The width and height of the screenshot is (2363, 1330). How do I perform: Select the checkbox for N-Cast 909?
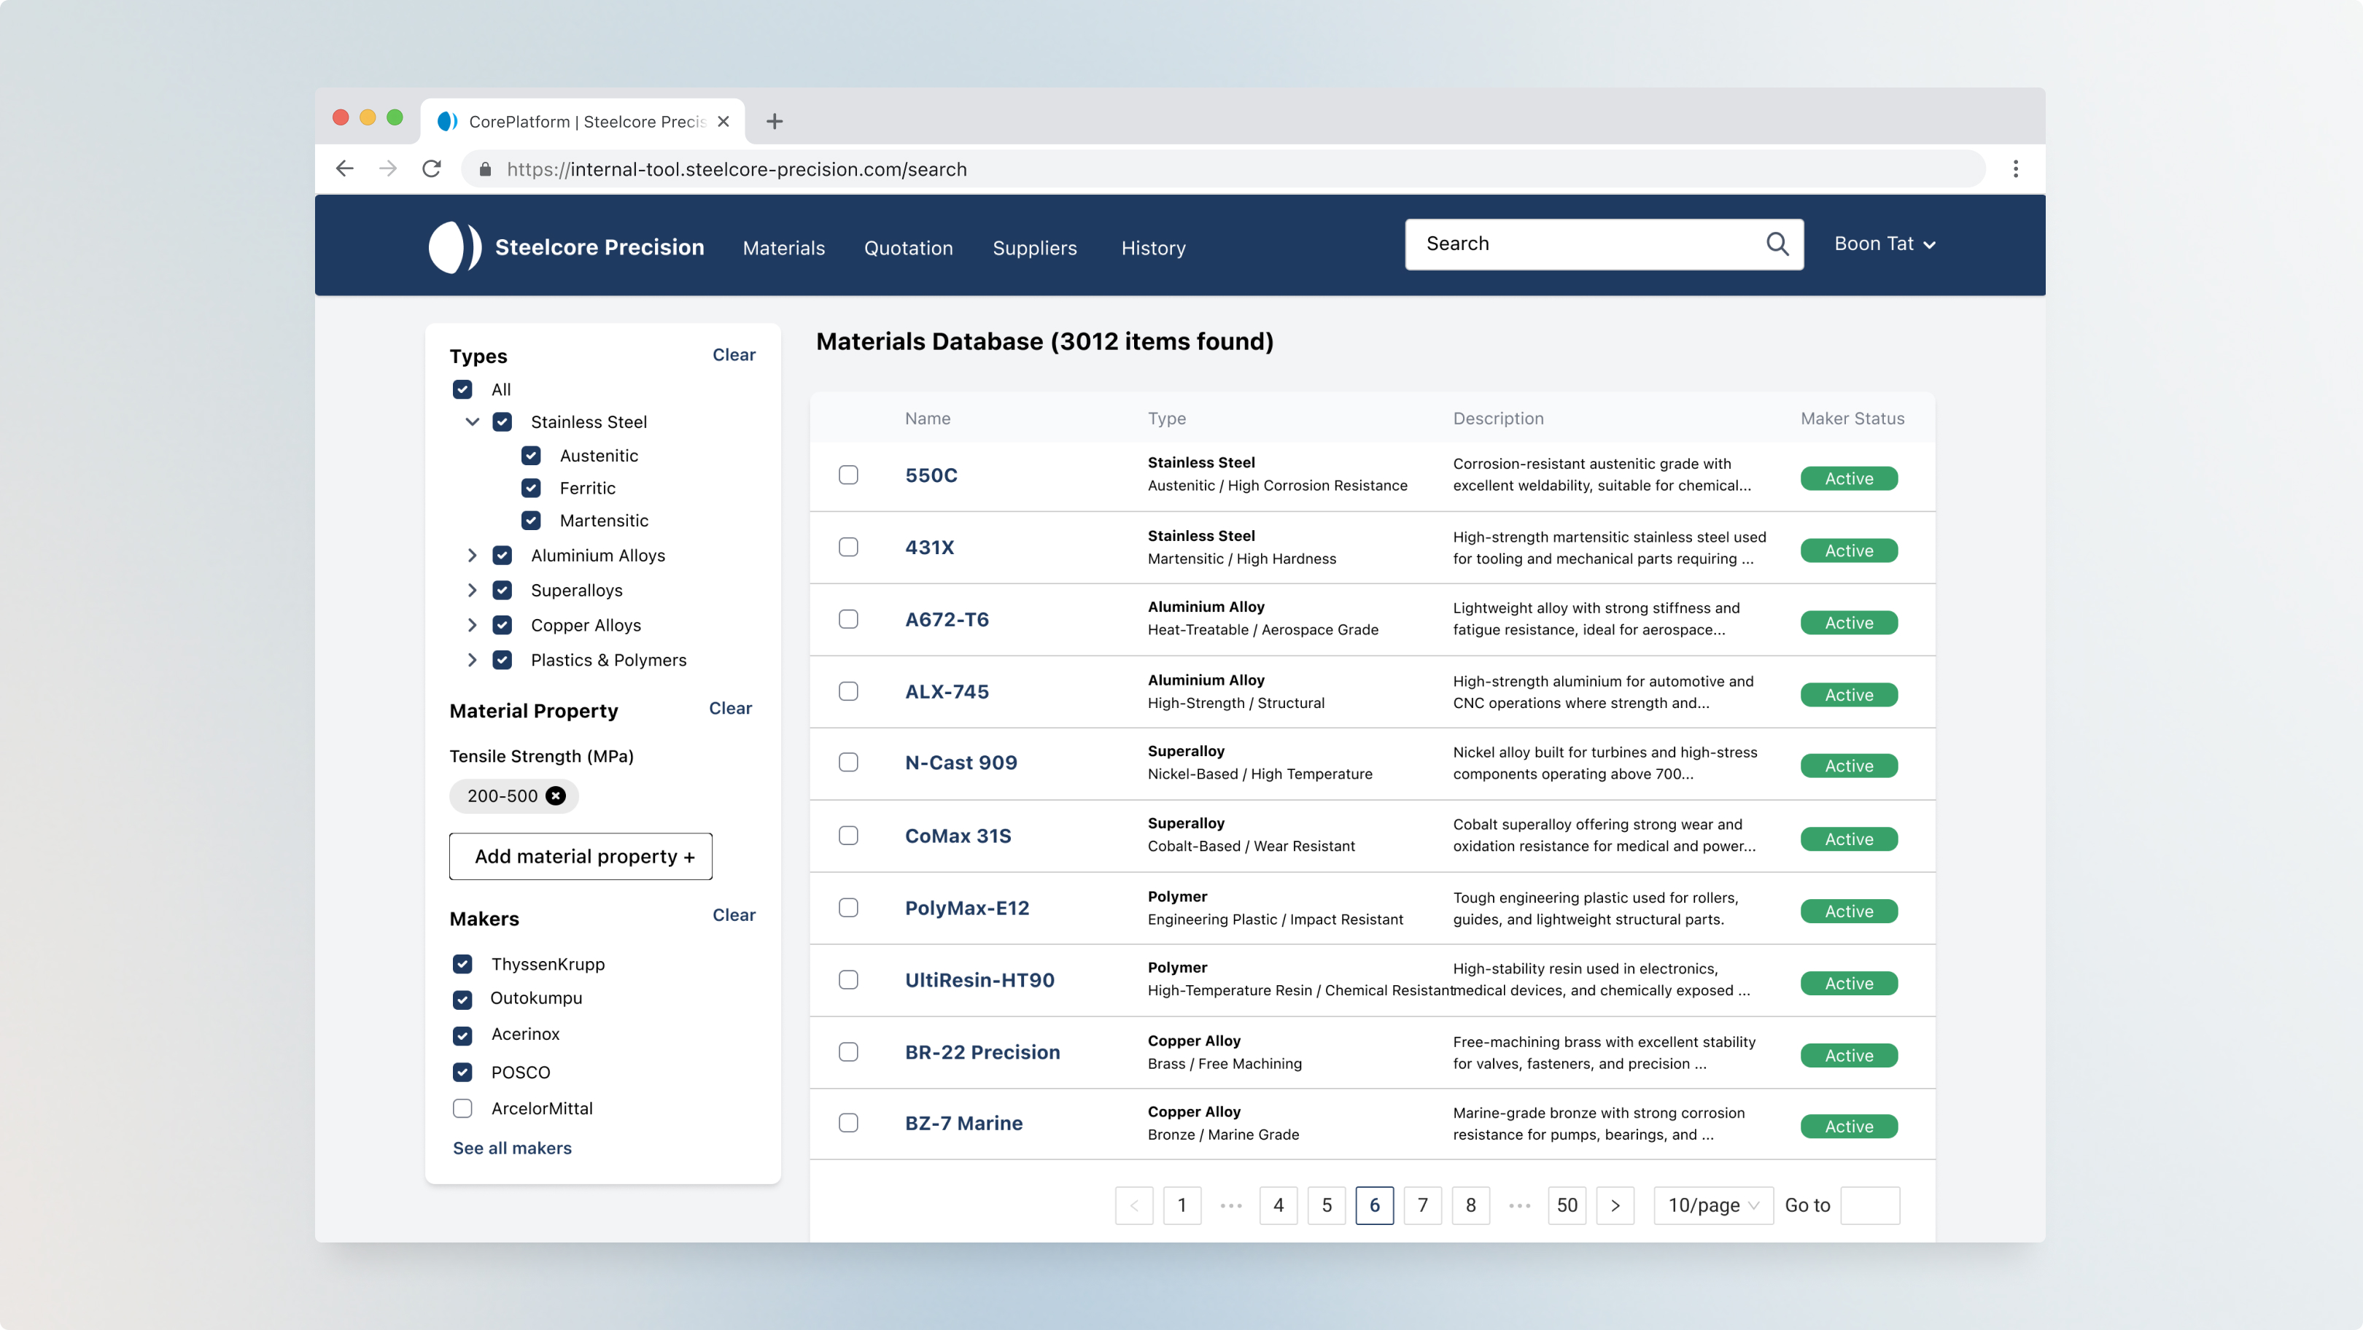(x=847, y=762)
